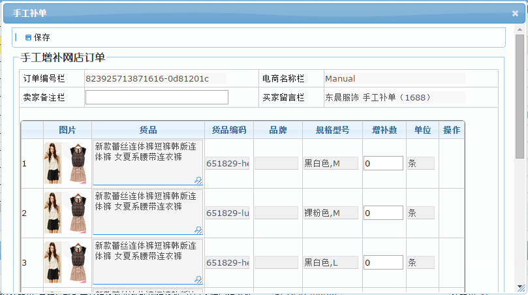This screenshot has height=295, width=528.
Task: Click the 规格型号 column header
Action: coord(332,130)
